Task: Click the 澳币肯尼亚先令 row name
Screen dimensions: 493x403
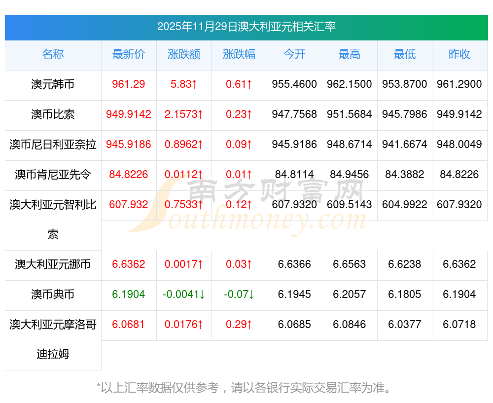Action: (53, 174)
